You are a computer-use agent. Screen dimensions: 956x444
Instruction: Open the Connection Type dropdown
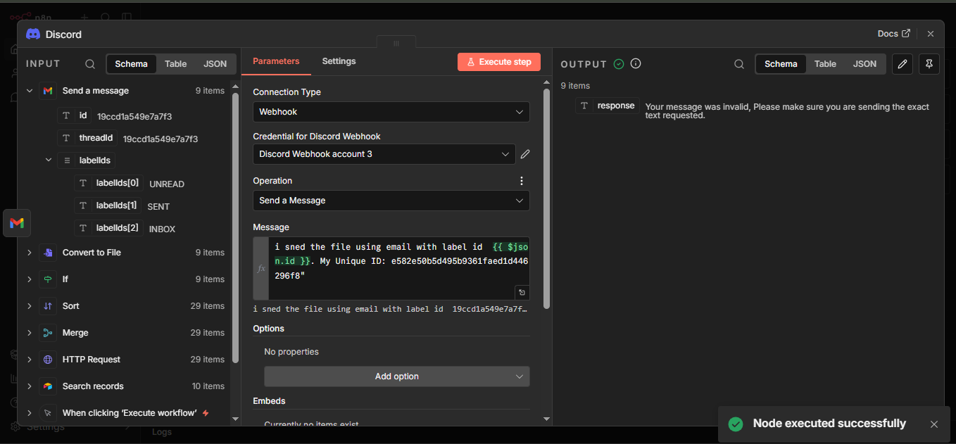point(391,112)
